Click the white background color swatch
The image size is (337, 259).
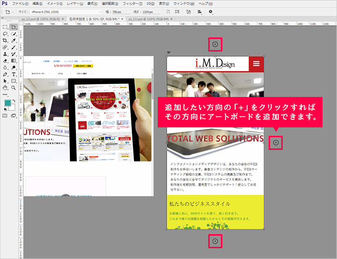pos(12,108)
